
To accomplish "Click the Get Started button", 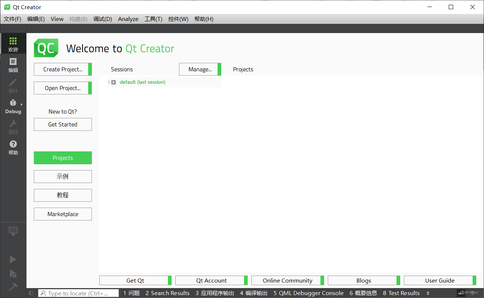I will [63, 124].
